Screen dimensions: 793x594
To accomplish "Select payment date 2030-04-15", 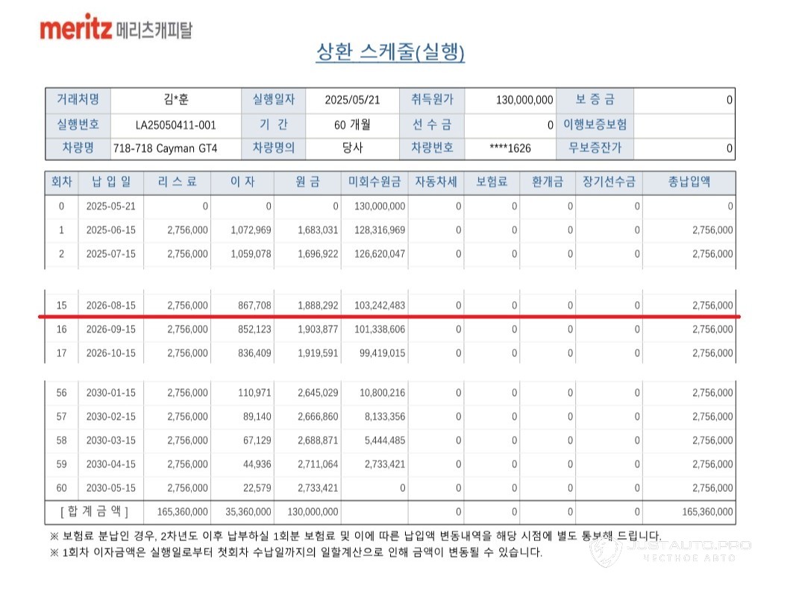I will 110,464.
